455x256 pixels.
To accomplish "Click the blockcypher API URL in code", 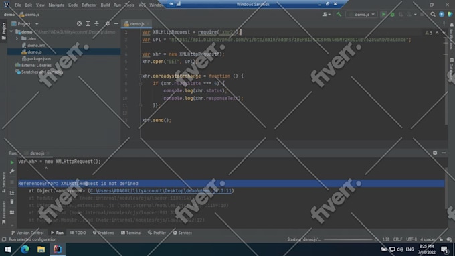I will point(288,40).
